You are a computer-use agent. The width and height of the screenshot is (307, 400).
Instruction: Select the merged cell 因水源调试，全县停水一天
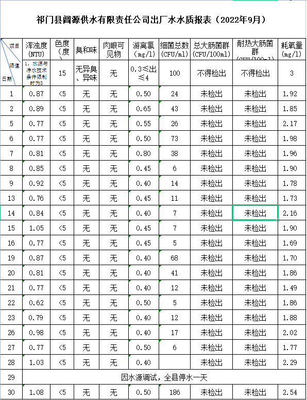click(164, 377)
